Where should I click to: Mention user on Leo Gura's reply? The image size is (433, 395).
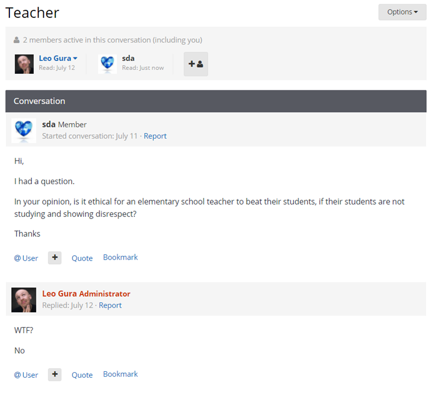pyautogui.click(x=26, y=375)
